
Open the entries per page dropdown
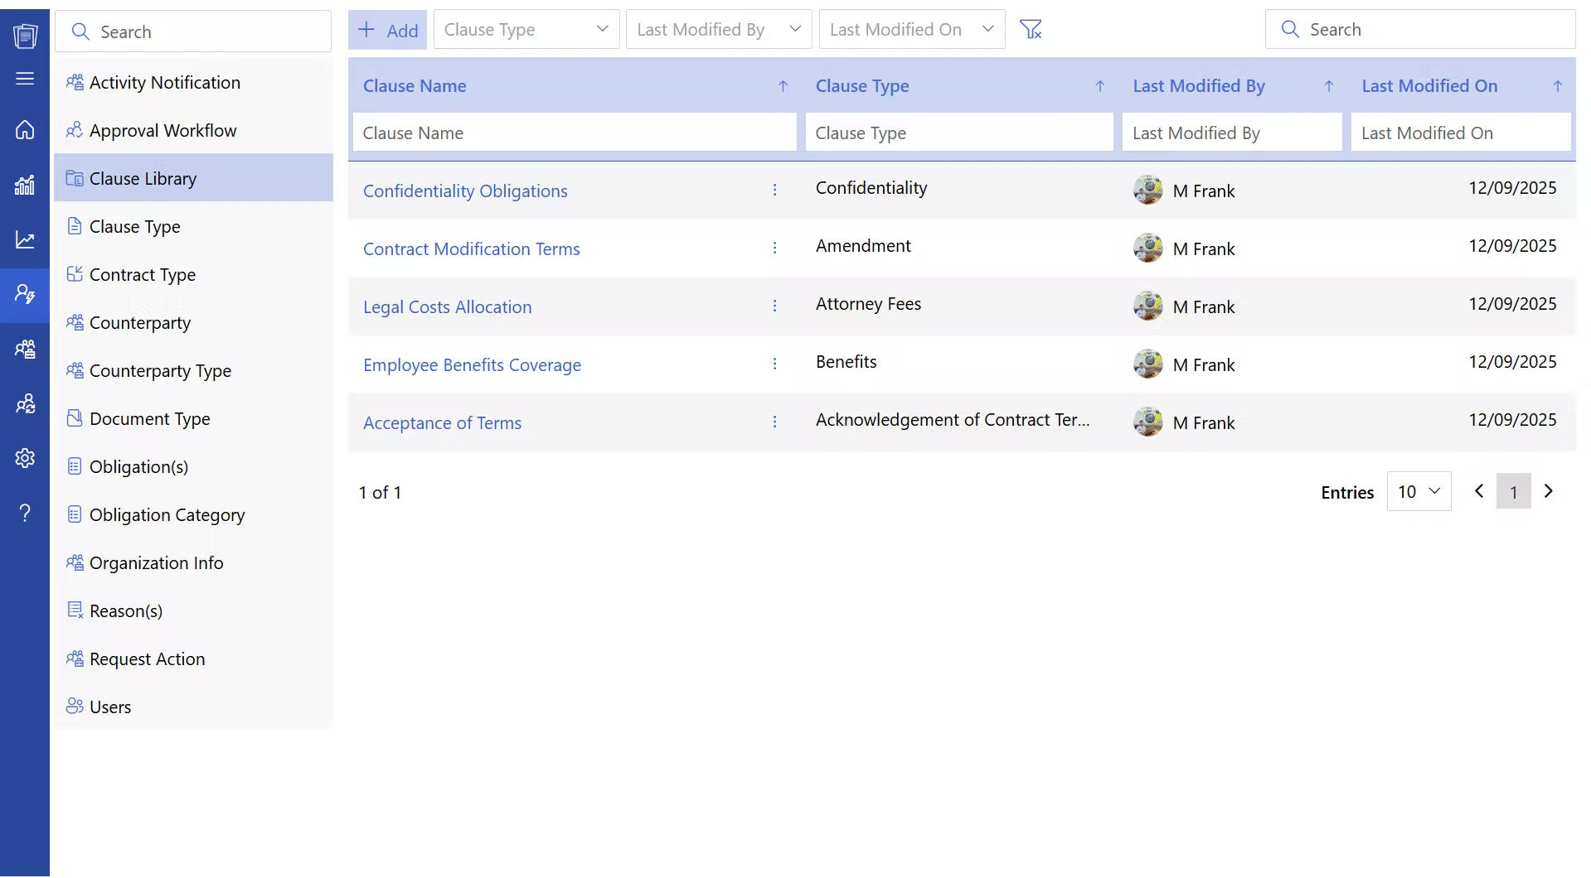pos(1419,491)
